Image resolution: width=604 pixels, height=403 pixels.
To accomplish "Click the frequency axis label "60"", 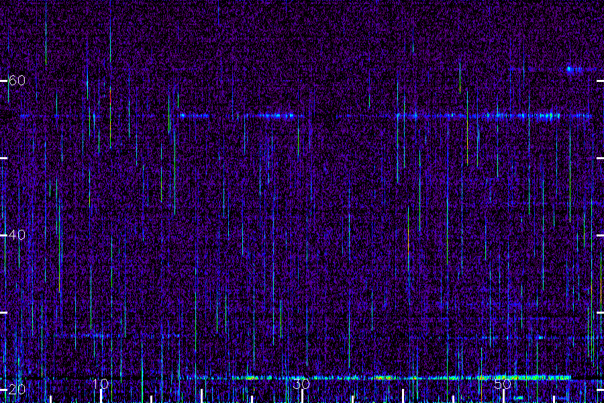I will click(x=17, y=80).
